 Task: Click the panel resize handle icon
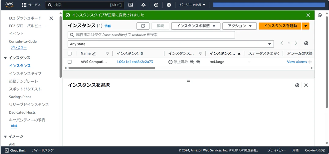pos(188,81)
